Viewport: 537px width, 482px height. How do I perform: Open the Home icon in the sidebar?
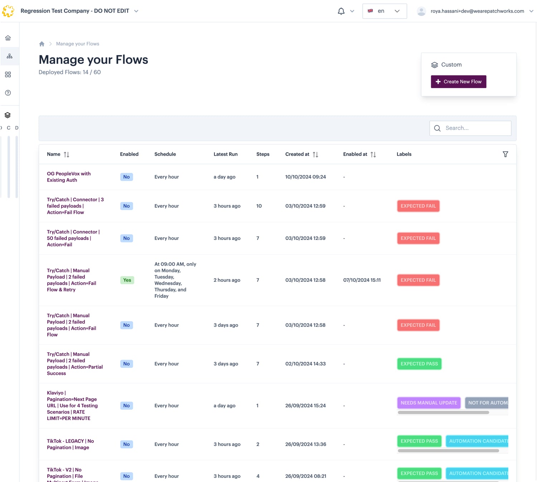[8, 37]
